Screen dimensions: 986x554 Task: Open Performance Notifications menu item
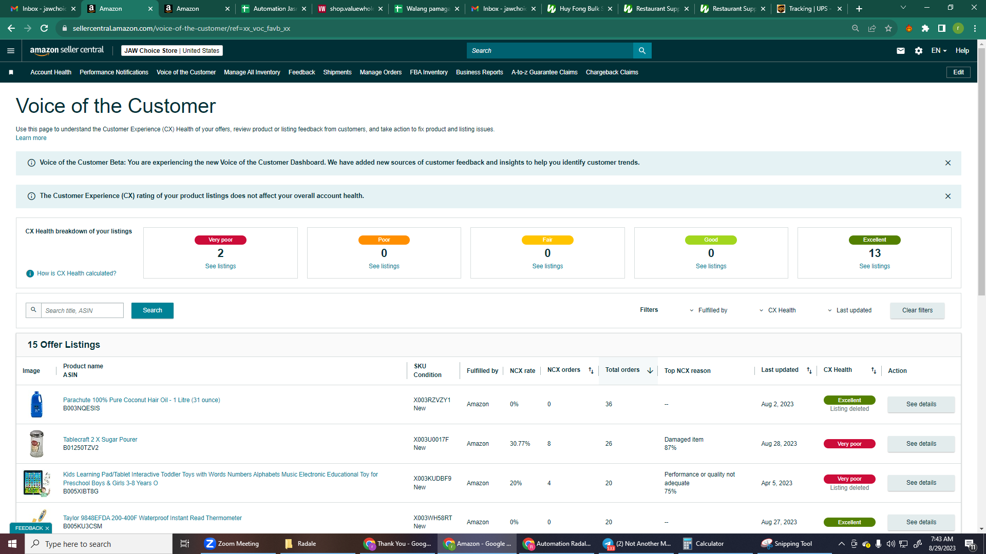pyautogui.click(x=114, y=72)
